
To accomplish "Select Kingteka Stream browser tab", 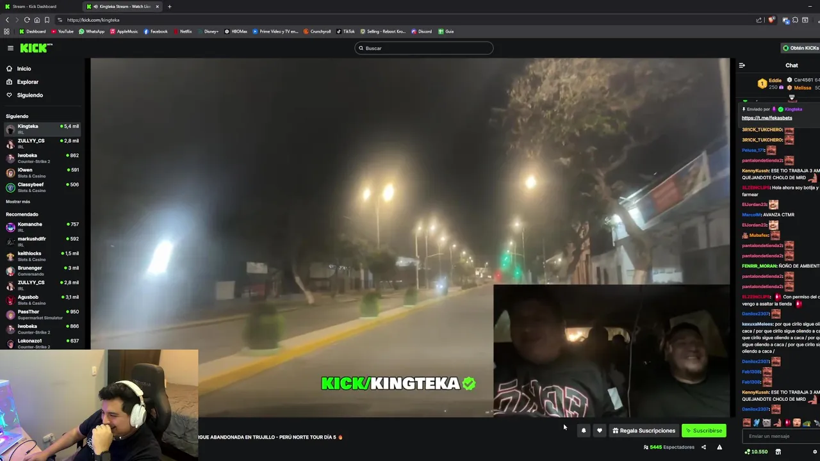I will (122, 6).
